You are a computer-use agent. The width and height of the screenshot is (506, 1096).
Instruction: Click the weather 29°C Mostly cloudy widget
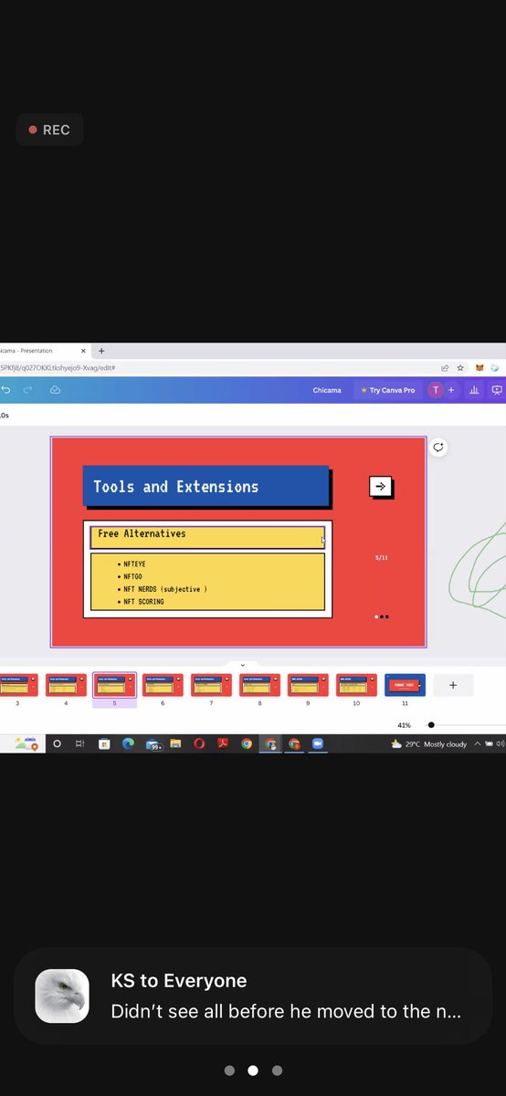429,744
